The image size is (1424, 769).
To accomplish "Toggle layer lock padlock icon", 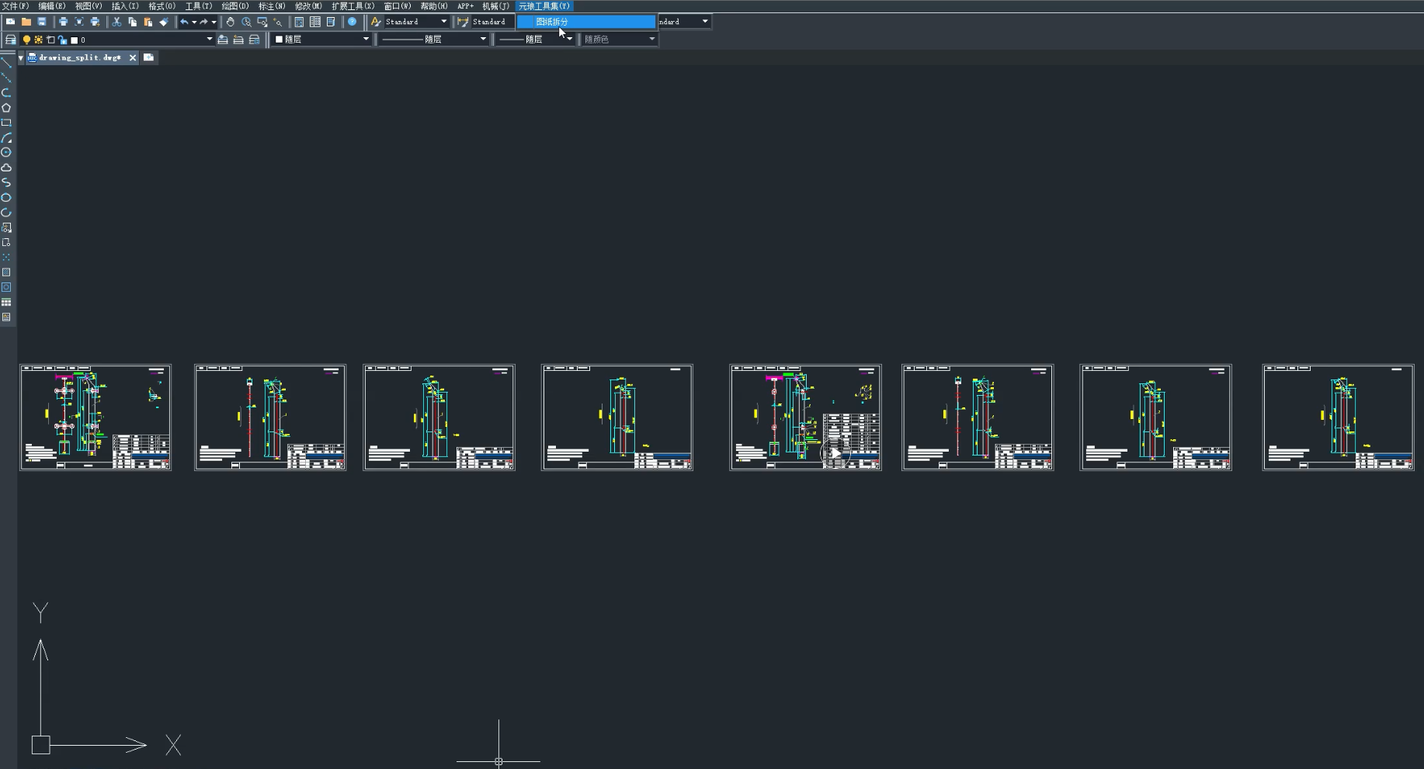I will [x=62, y=40].
